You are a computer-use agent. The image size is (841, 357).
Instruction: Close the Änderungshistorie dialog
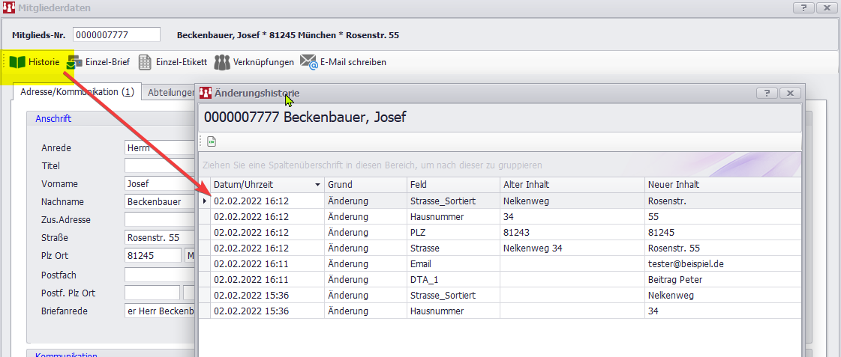[790, 94]
